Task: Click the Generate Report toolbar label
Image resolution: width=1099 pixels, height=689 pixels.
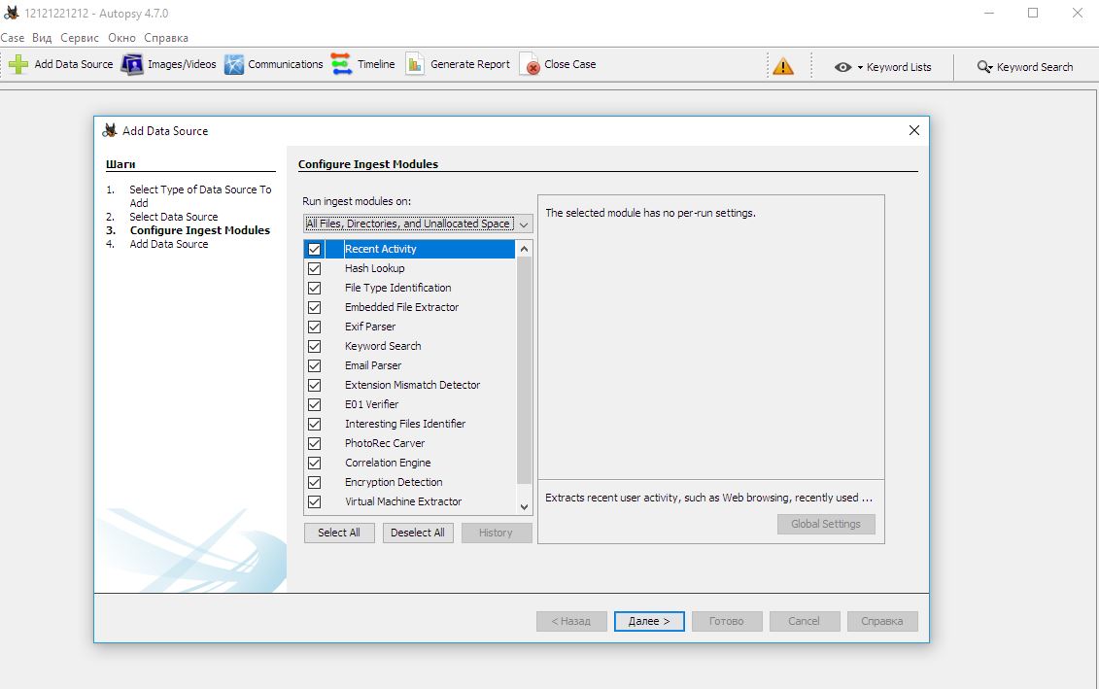Action: (470, 64)
